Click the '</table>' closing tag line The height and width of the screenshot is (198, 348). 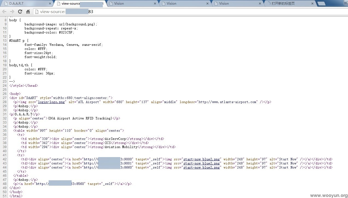(21, 176)
